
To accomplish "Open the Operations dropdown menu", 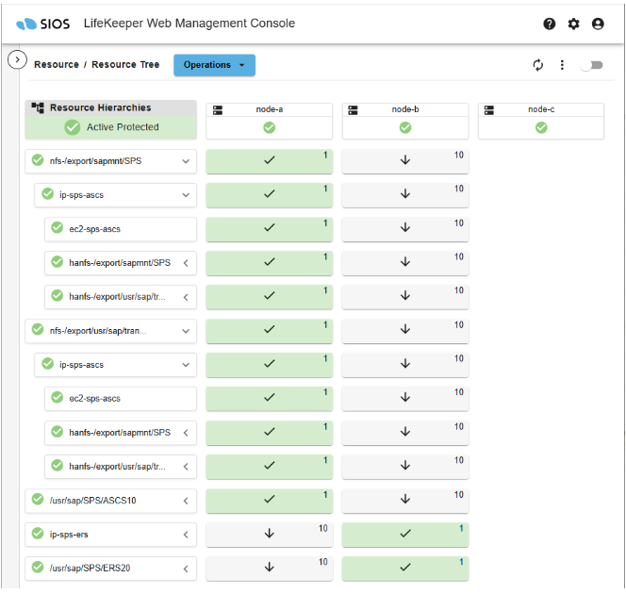I will coord(214,65).
